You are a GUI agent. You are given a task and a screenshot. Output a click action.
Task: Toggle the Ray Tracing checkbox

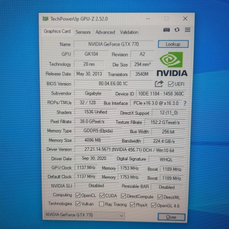[101, 204]
